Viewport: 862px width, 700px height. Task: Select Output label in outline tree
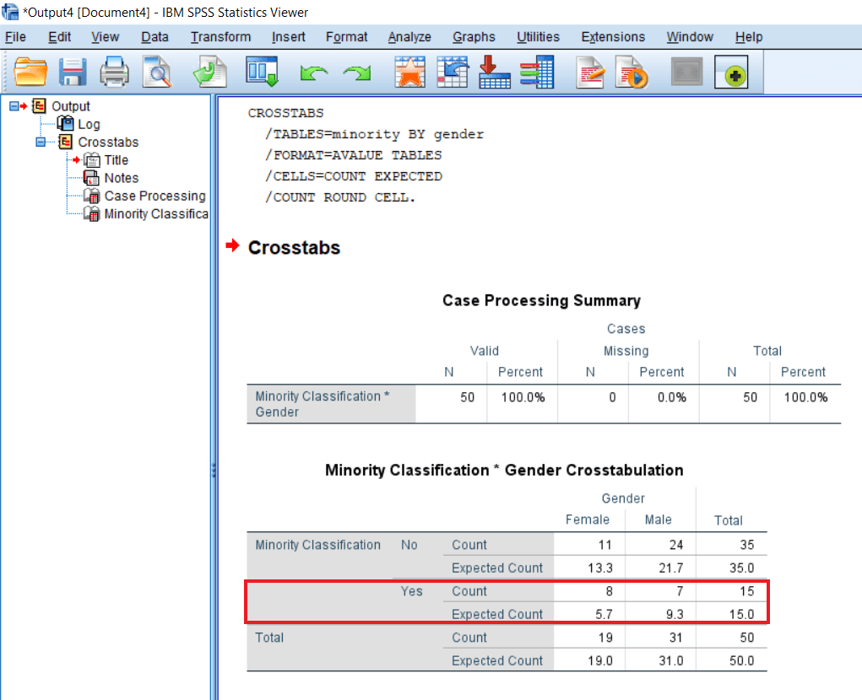pyautogui.click(x=70, y=106)
